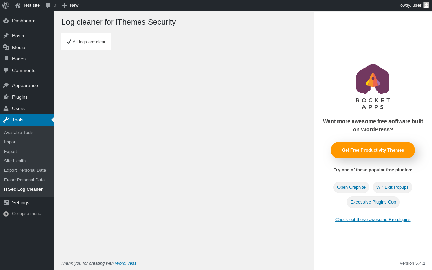The image size is (432, 270).
Task: Click the Posts pushpin icon
Action: (x=6, y=36)
